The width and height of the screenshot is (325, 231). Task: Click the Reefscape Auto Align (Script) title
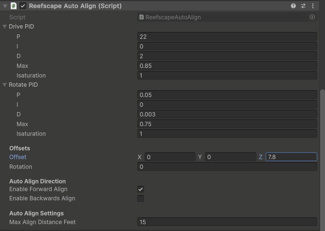pos(75,6)
